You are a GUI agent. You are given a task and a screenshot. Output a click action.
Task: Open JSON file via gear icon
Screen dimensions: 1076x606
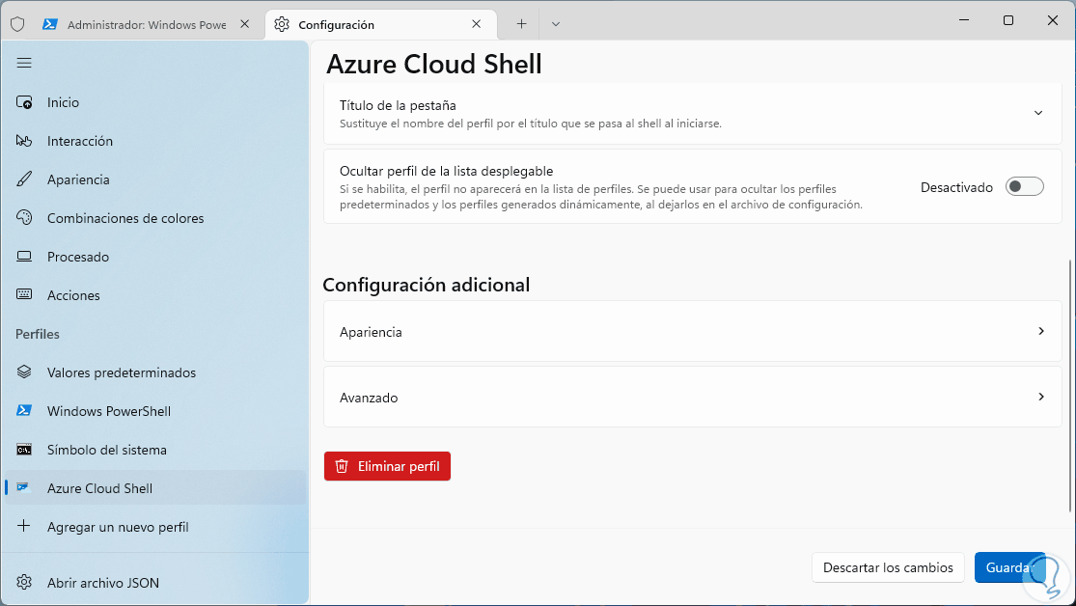[25, 583]
